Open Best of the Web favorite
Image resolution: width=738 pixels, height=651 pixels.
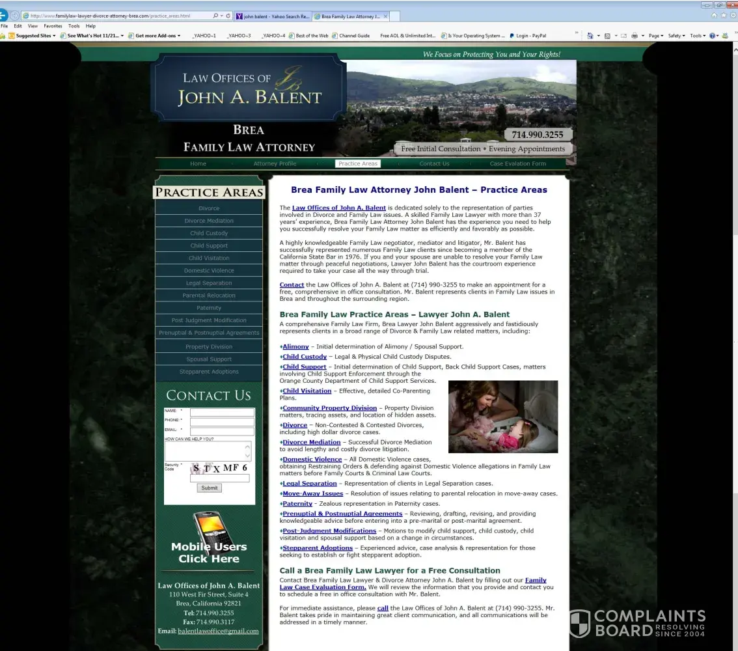tap(308, 36)
